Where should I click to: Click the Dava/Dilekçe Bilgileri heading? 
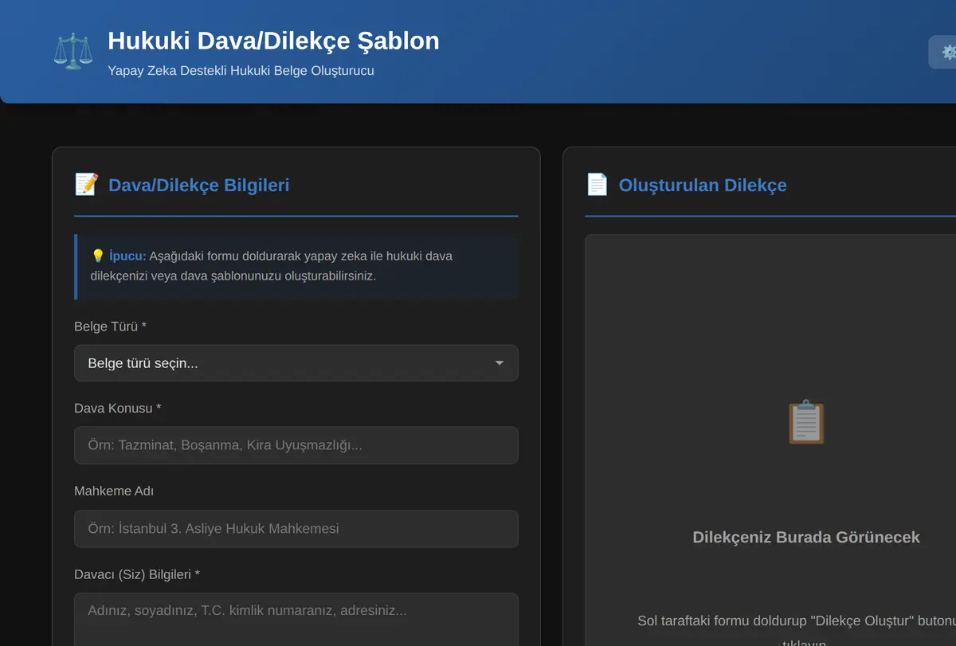click(x=198, y=185)
